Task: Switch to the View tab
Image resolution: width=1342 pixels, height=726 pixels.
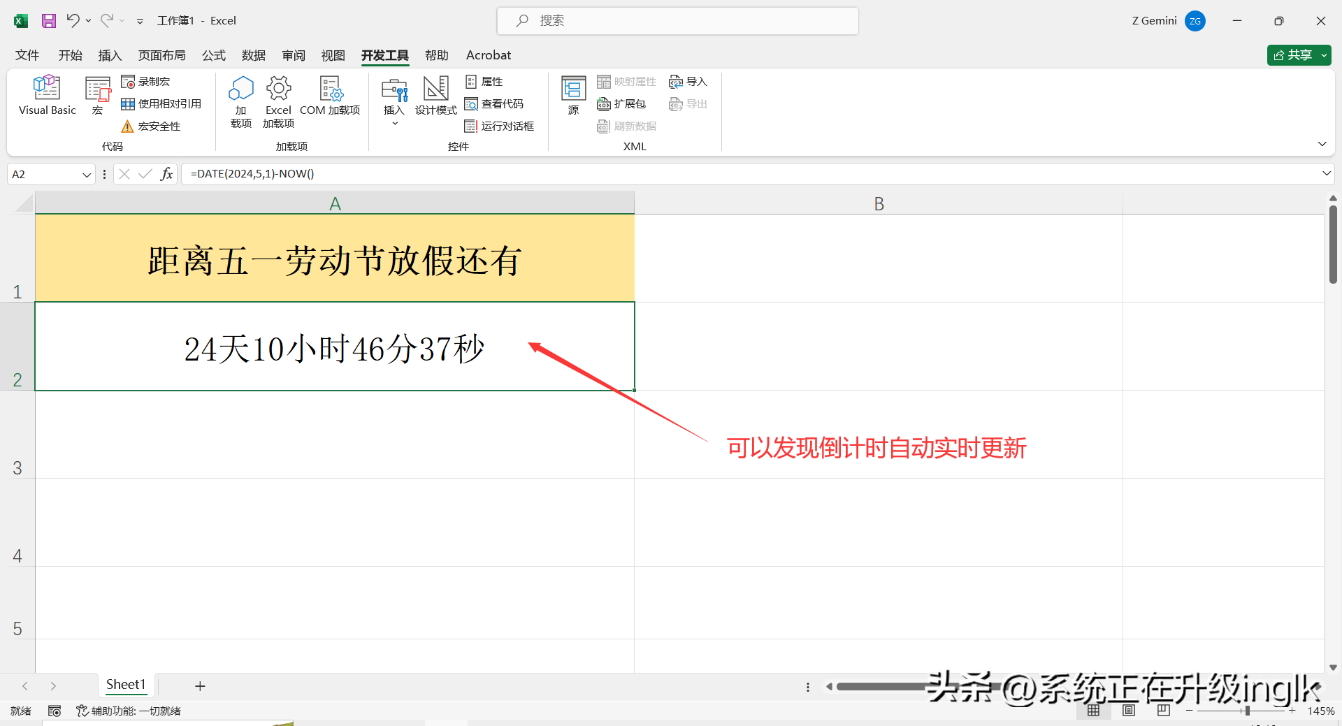Action: tap(333, 55)
